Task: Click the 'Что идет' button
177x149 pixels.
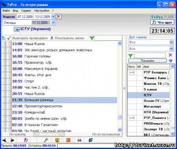Action: 162,22
